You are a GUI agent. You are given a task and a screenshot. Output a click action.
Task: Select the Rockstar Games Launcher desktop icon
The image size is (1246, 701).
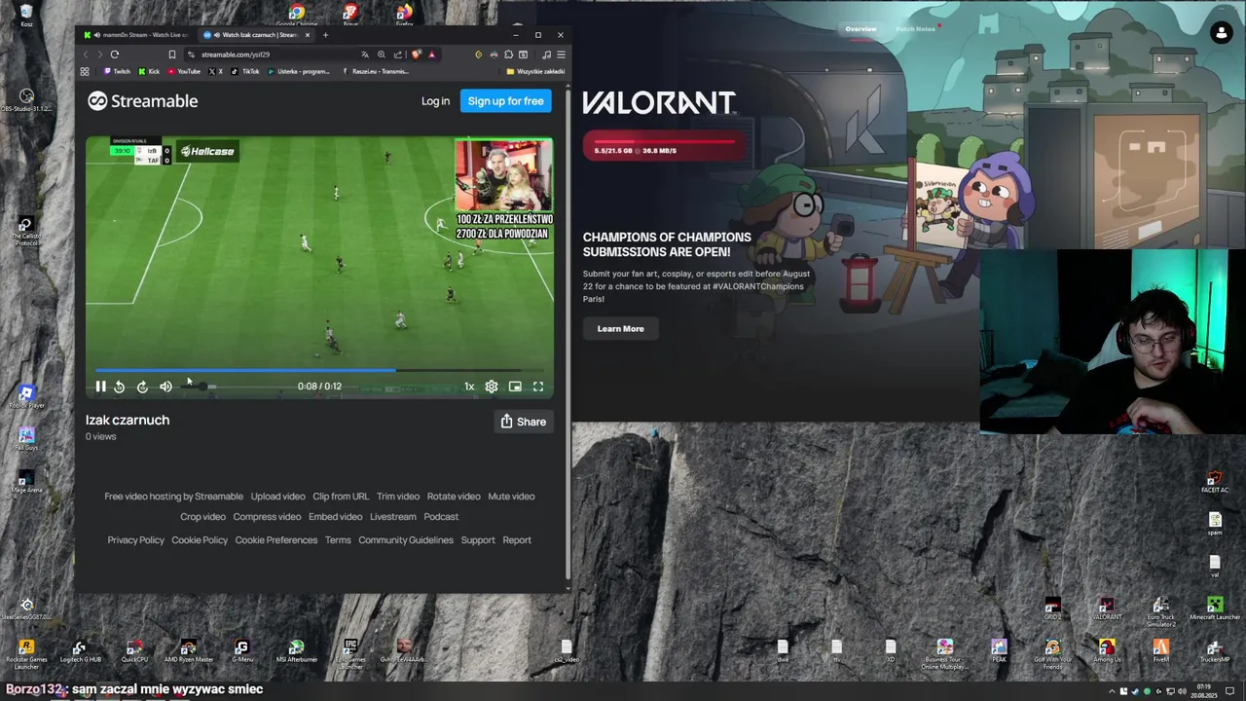[x=26, y=653]
